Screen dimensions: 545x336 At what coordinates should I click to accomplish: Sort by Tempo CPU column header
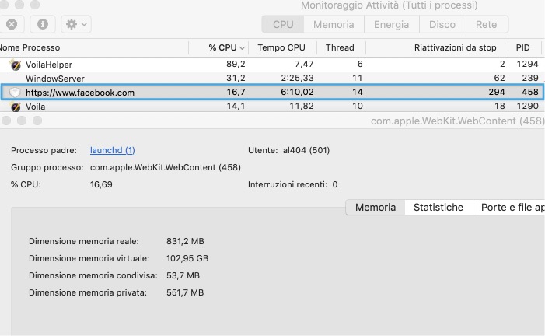(281, 47)
